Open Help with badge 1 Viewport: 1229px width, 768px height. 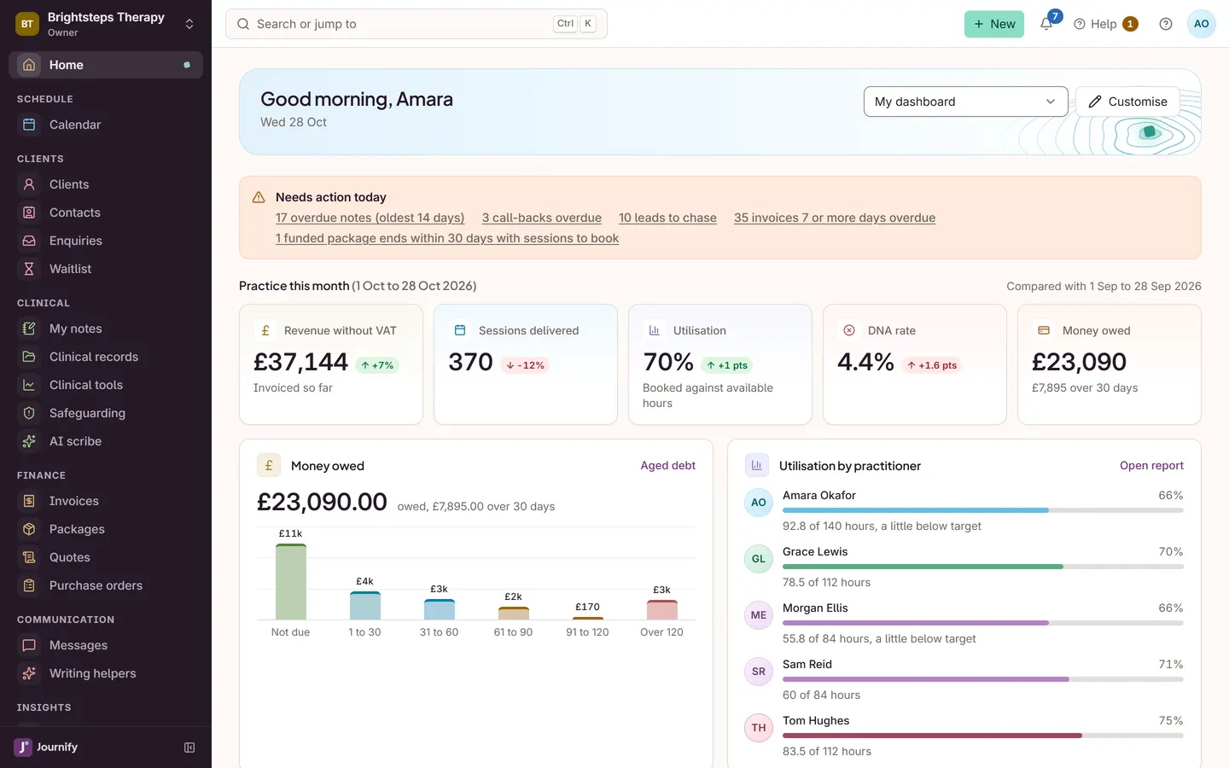point(1106,24)
